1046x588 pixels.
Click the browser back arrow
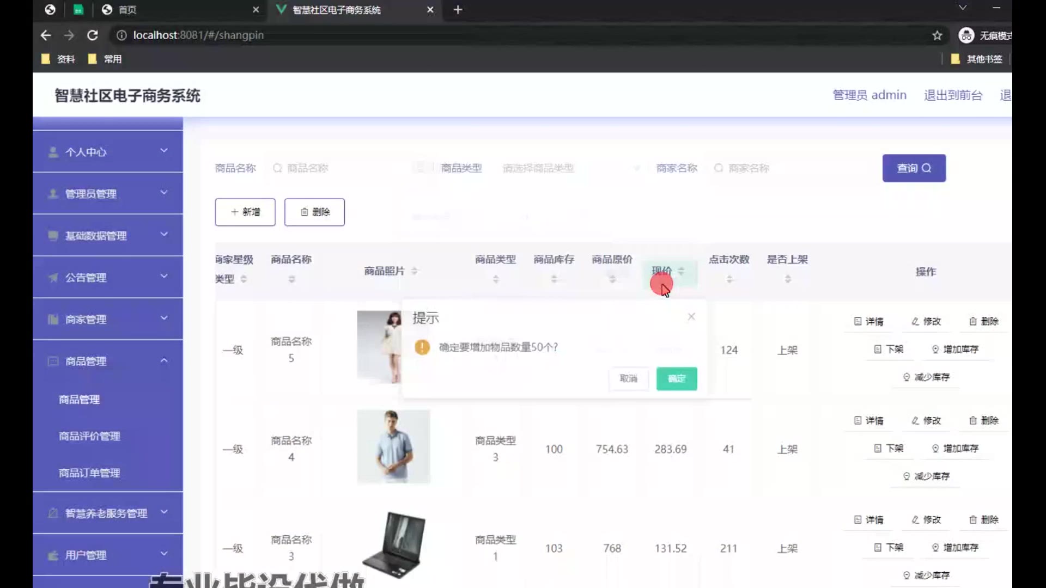click(46, 35)
